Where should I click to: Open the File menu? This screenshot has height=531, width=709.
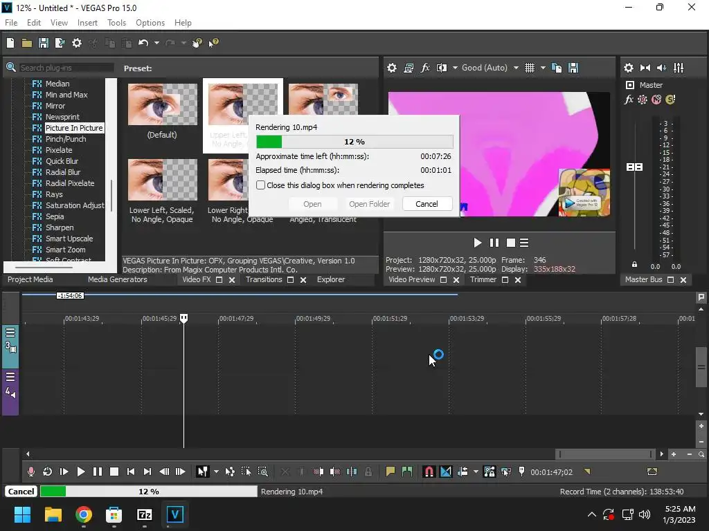click(11, 23)
